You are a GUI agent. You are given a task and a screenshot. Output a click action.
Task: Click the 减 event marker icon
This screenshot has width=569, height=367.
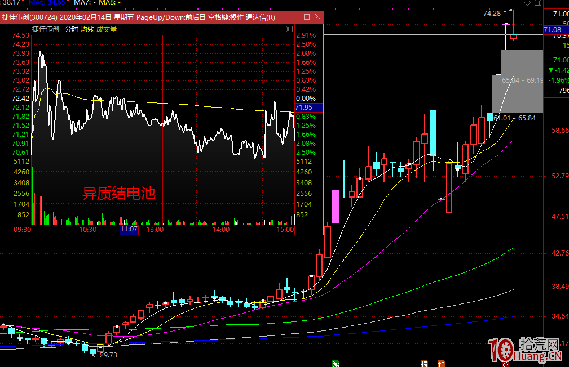tap(336, 363)
